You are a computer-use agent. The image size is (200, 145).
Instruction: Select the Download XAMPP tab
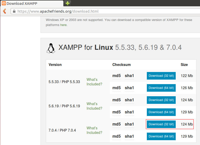tap(32, 4)
